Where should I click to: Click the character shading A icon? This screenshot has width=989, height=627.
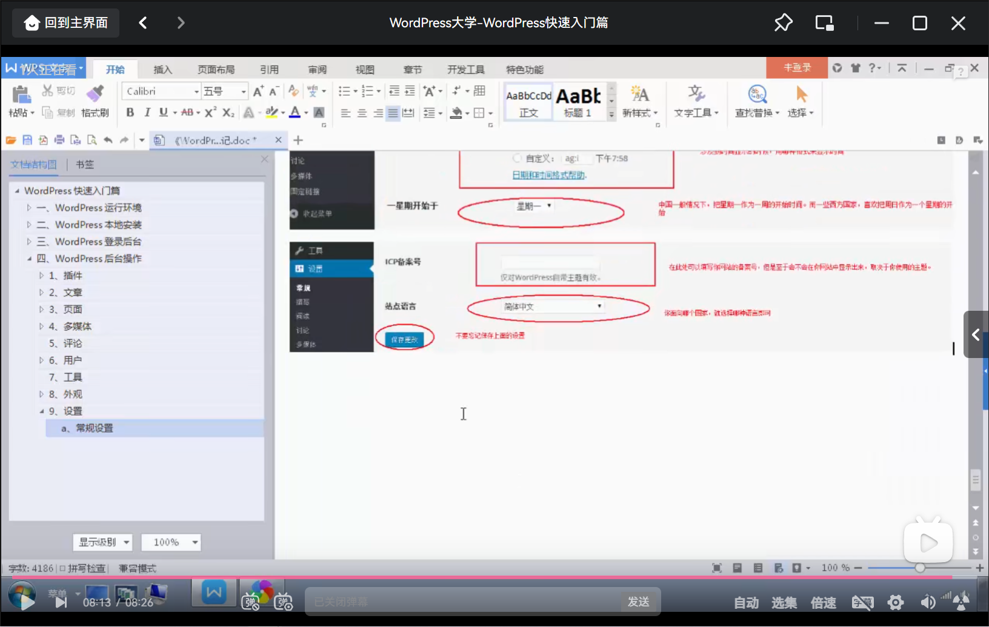pyautogui.click(x=319, y=112)
